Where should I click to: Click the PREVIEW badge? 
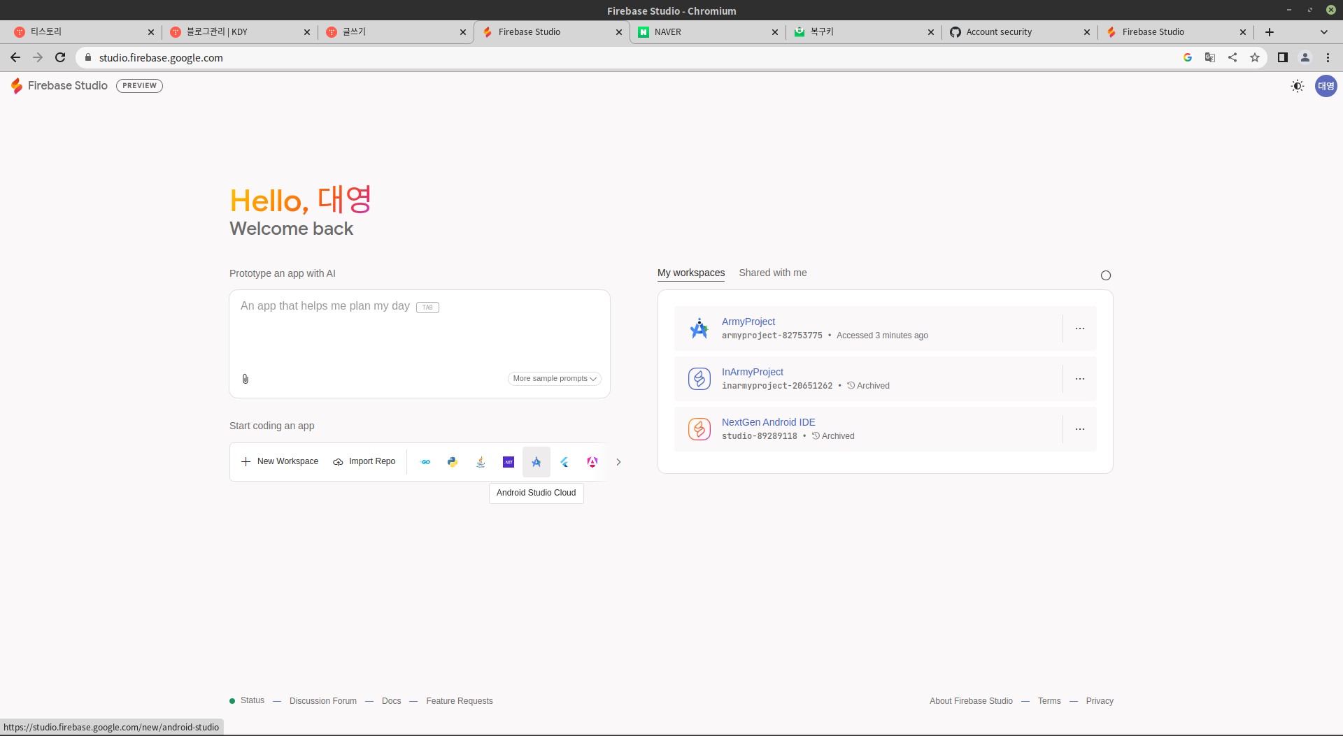point(139,86)
